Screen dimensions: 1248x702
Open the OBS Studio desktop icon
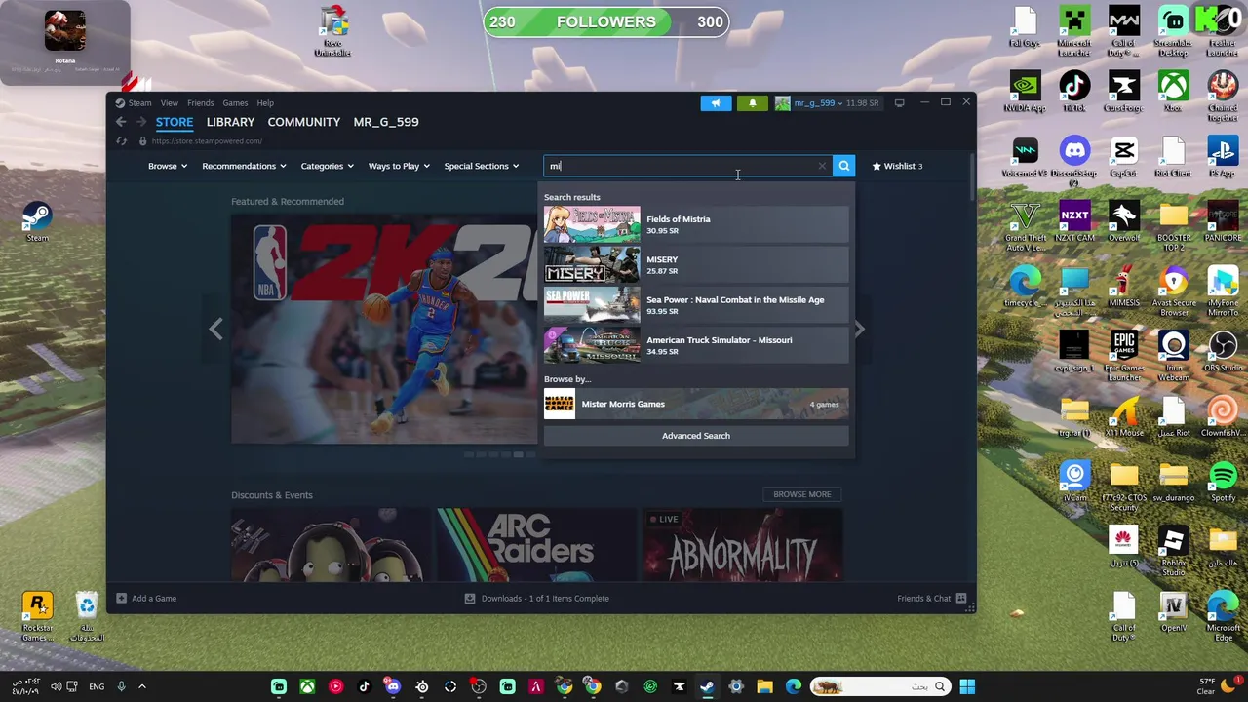[1223, 351]
